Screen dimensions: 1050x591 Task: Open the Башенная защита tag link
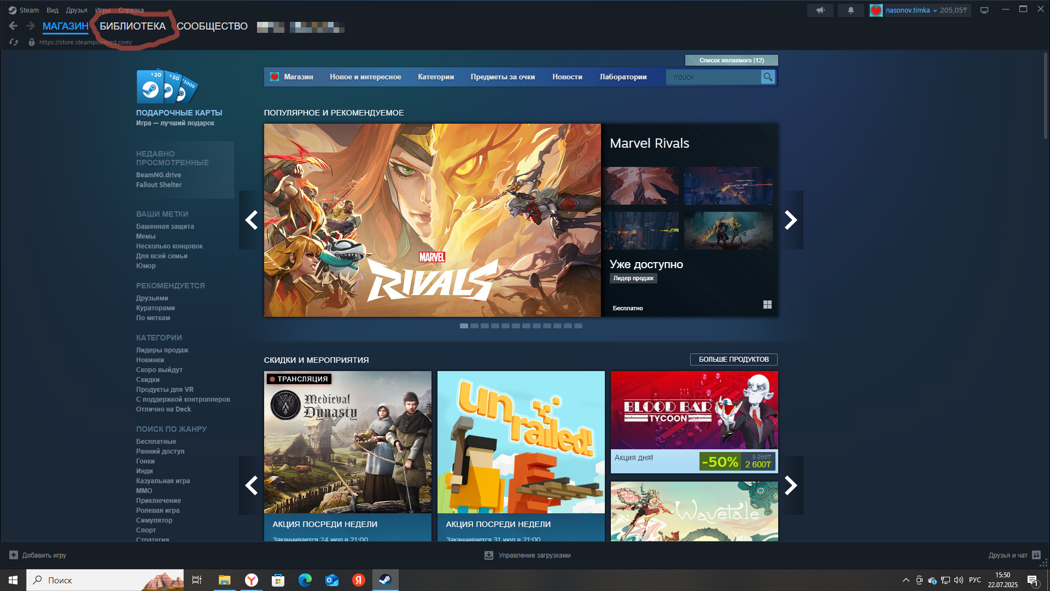coord(165,227)
